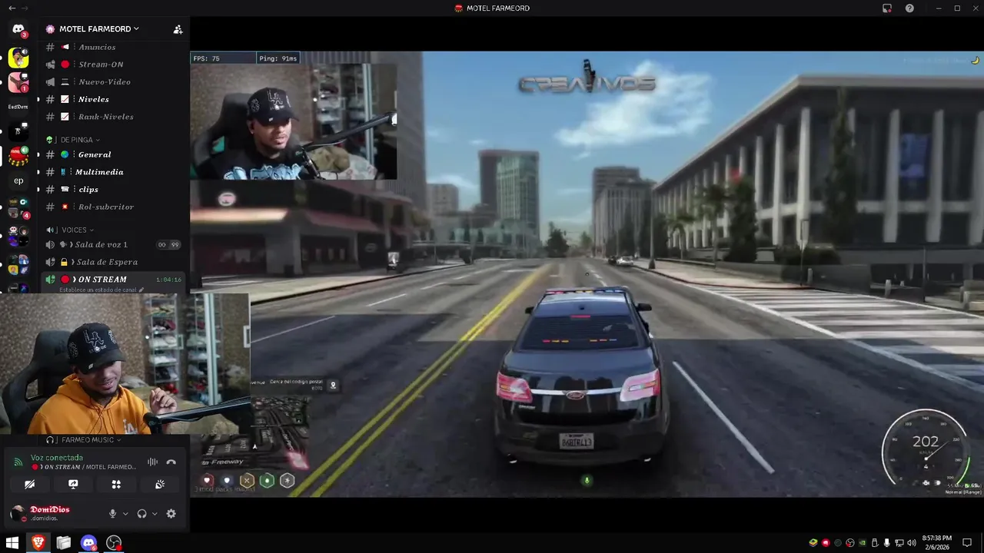Open headphone output device options arrow
This screenshot has width=984, height=553.
click(155, 514)
